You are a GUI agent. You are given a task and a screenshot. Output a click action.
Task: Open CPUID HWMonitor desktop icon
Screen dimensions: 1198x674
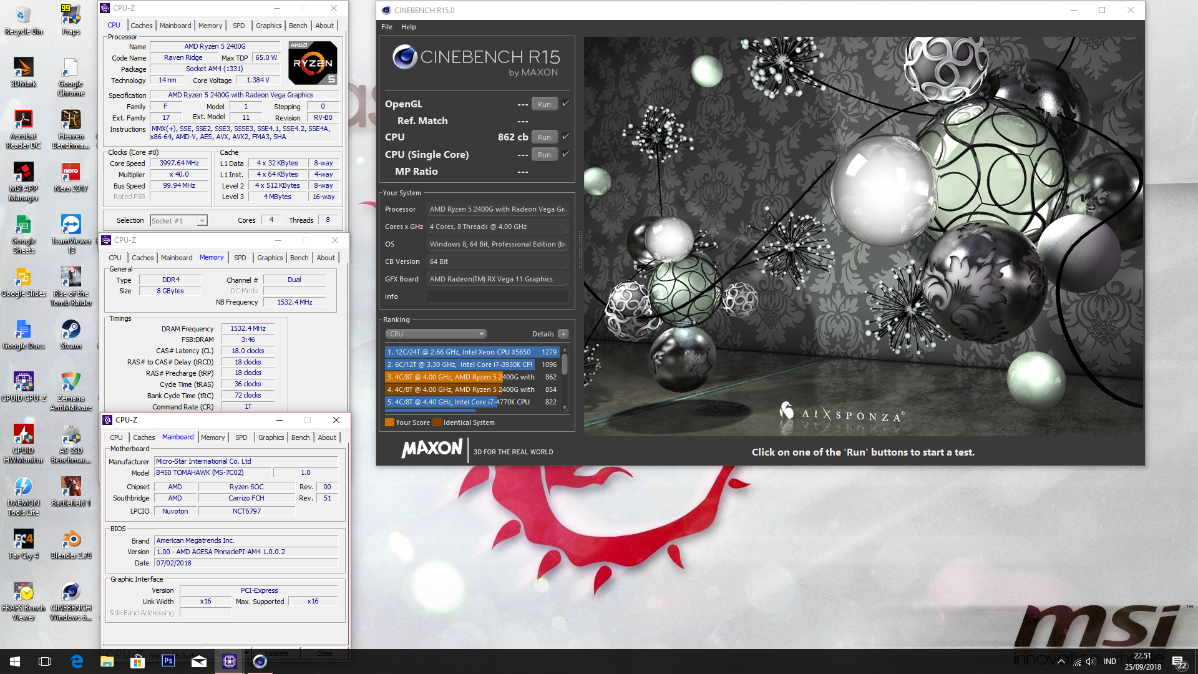tap(24, 444)
